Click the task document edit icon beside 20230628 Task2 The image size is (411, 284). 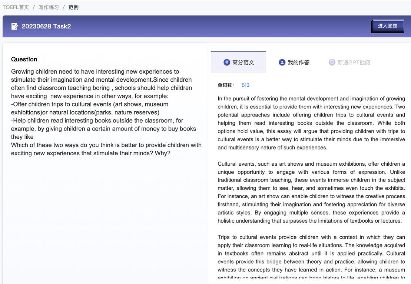[15, 26]
